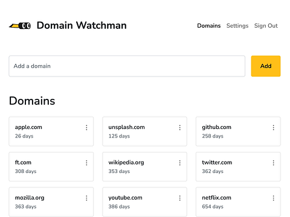
Task: Open the mozilla.org options menu
Action: [86, 198]
